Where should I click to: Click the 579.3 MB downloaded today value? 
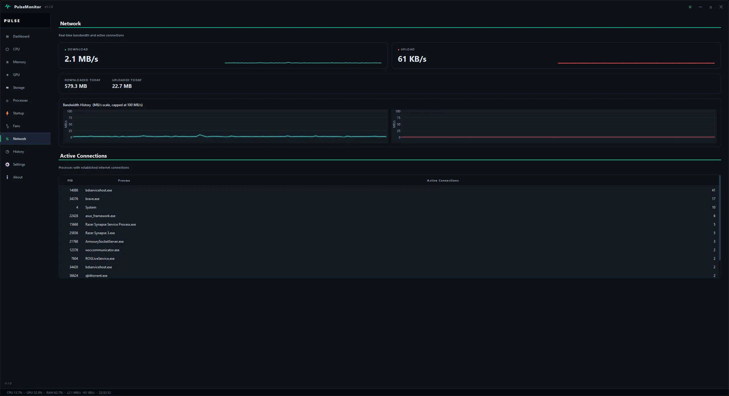click(76, 86)
